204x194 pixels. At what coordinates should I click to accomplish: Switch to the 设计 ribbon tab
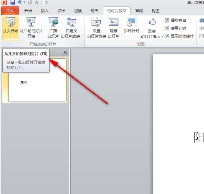point(61,11)
